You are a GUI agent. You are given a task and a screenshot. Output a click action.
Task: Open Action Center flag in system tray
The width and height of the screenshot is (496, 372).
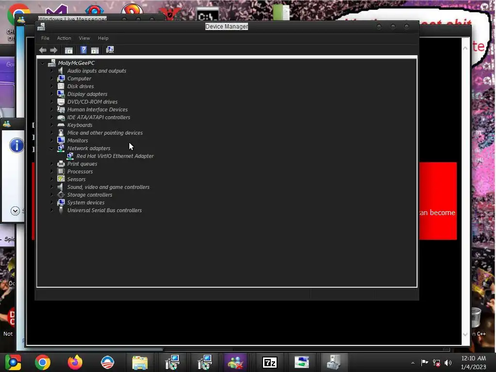click(424, 362)
